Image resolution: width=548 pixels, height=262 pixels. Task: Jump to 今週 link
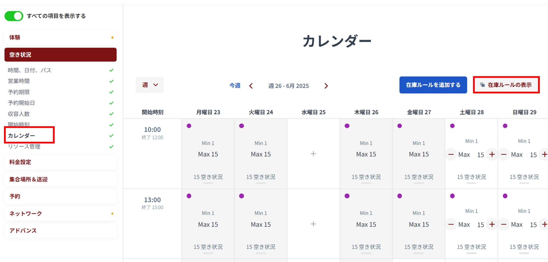[x=235, y=86]
